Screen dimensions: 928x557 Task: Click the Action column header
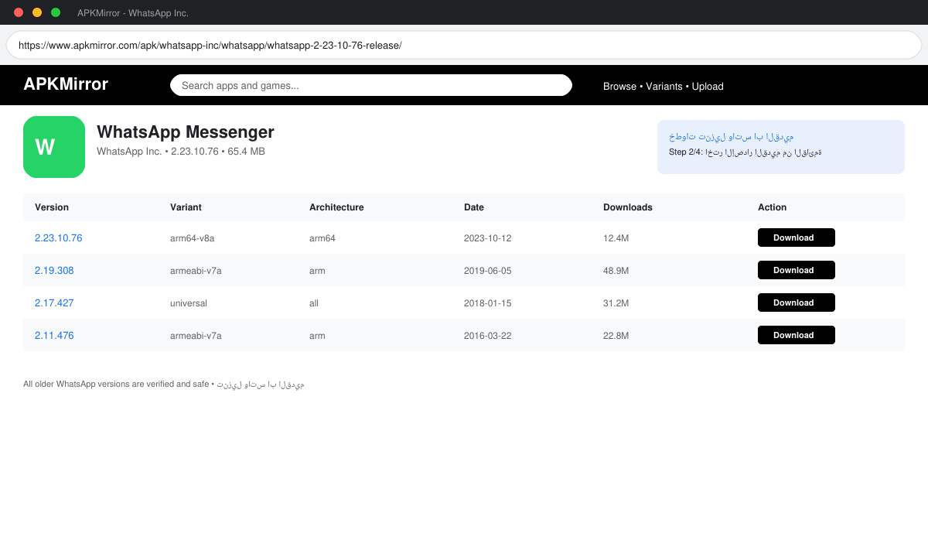(x=772, y=207)
